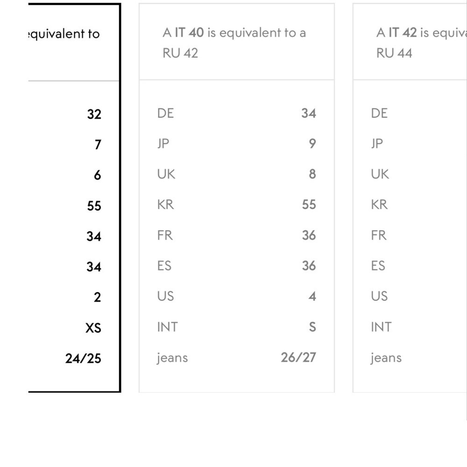Screen dimensions: 467x467
Task: Click jeans size 24/25 in selected card
Action: (83, 359)
